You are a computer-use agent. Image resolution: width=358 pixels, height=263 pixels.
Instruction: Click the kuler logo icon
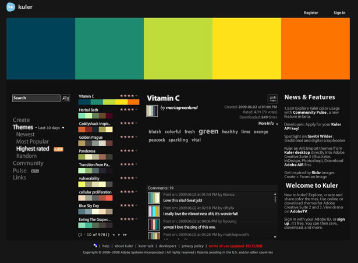(x=10, y=6)
